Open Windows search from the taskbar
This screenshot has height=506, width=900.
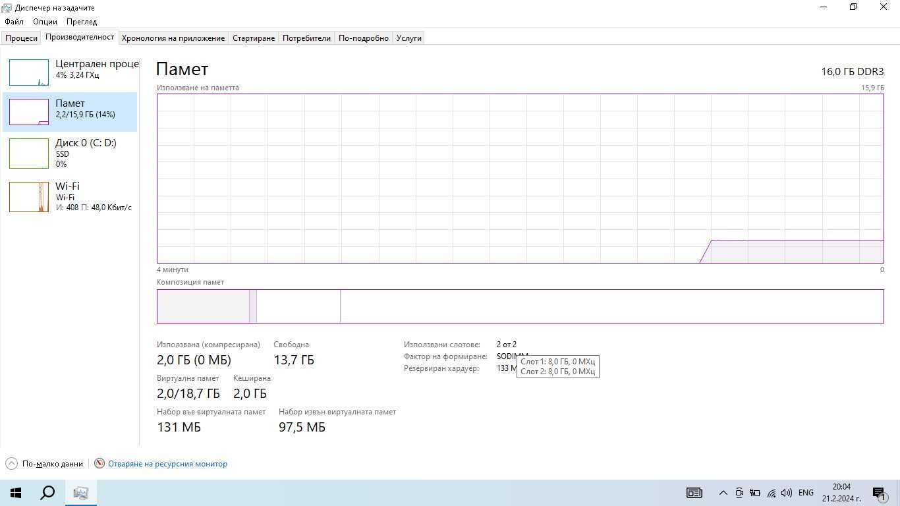coord(47,493)
